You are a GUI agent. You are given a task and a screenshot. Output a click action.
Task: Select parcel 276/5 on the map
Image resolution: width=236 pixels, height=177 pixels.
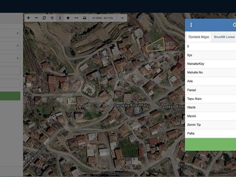point(170,43)
